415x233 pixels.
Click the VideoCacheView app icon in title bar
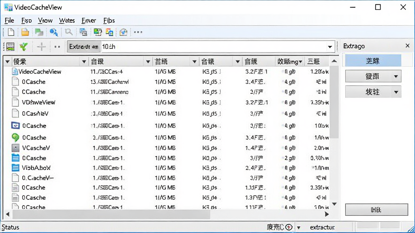(x=8, y=7)
